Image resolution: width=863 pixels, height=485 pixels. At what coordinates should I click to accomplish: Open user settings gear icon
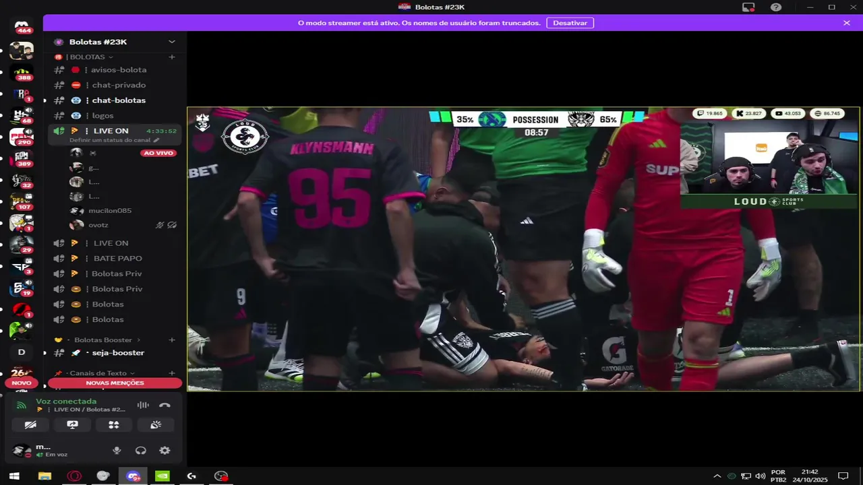(x=165, y=451)
